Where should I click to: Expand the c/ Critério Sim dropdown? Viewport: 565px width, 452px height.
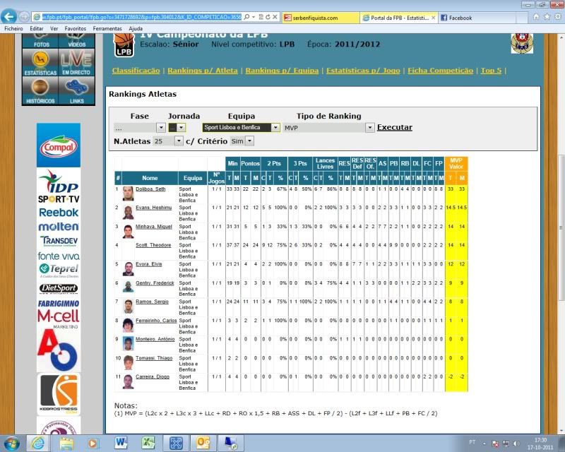click(x=250, y=141)
